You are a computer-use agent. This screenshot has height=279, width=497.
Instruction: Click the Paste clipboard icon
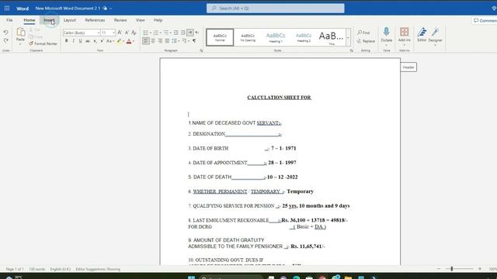point(21,33)
